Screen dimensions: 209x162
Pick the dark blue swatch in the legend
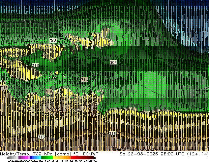pos(31,158)
